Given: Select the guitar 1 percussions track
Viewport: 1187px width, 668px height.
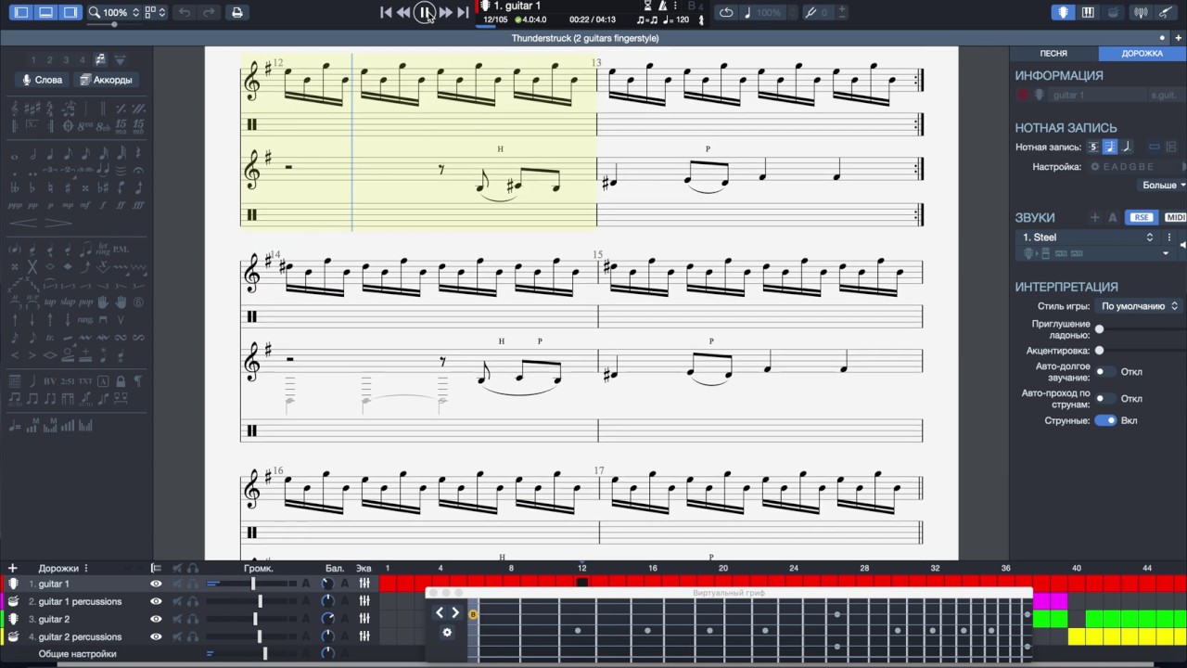Looking at the screenshot, I should (x=79, y=601).
